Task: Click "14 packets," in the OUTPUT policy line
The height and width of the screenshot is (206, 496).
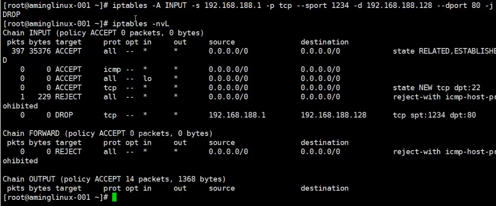Action: (x=149, y=179)
